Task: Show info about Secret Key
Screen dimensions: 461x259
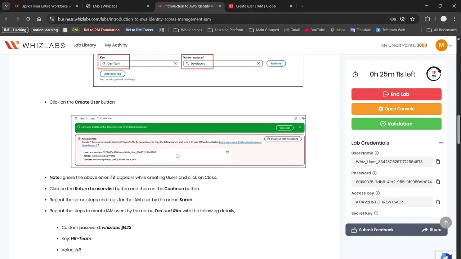Action: click(x=376, y=213)
